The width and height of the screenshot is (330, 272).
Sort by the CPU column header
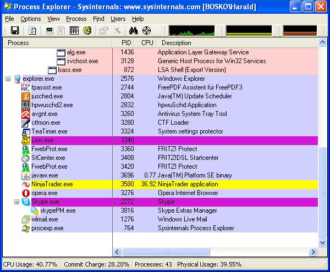tap(145, 43)
